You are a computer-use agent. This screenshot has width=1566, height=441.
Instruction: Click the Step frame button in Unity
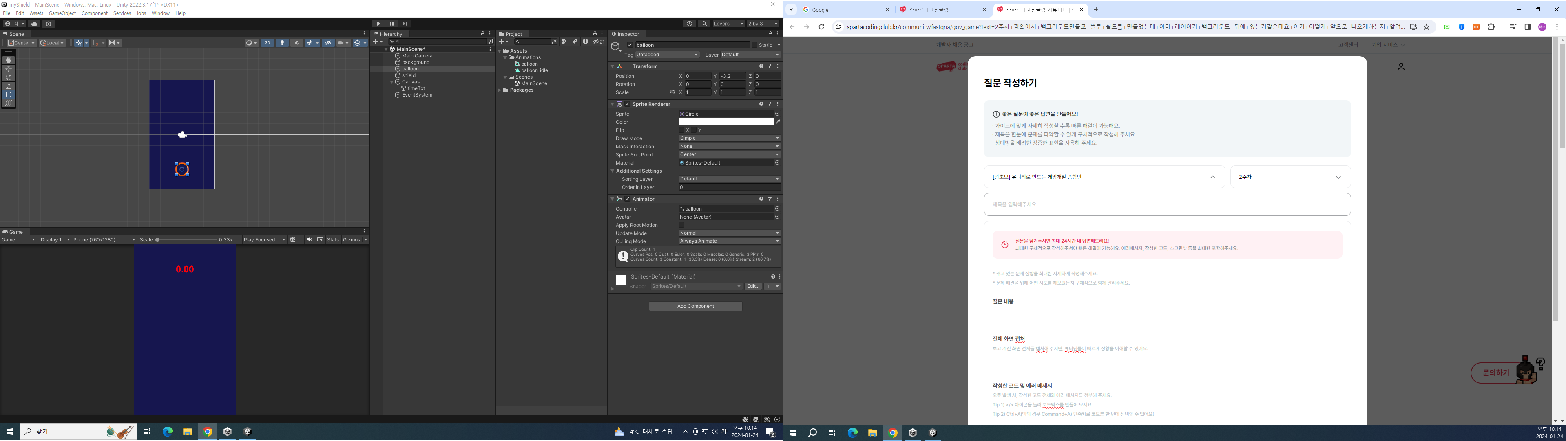click(x=404, y=24)
